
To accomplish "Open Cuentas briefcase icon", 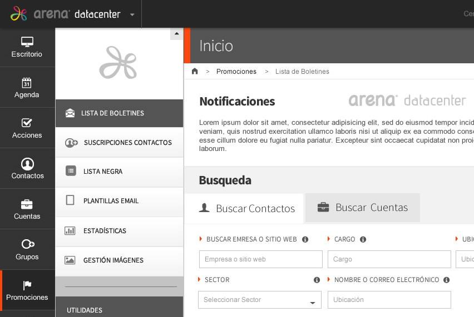I will click(27, 204).
